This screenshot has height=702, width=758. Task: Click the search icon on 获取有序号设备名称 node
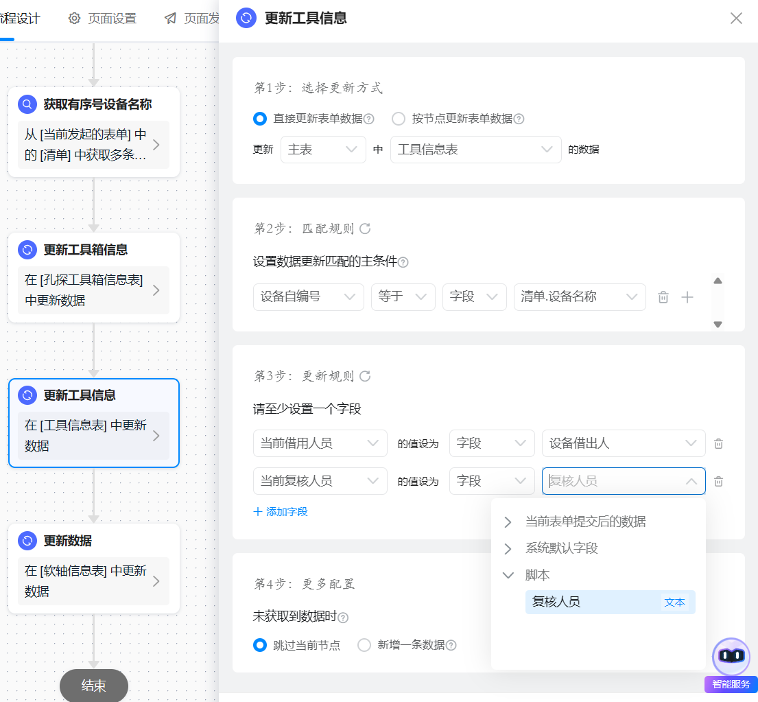tap(27, 104)
